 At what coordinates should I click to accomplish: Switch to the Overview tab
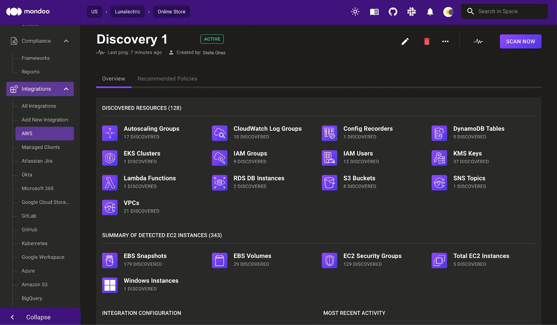(x=113, y=79)
